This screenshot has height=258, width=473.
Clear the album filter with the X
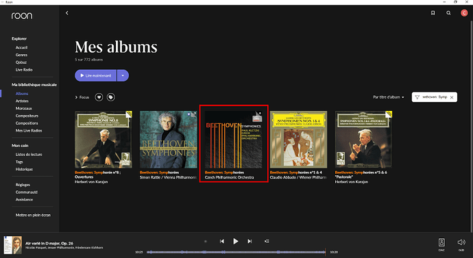click(x=452, y=97)
